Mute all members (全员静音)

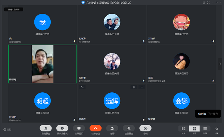click(129, 128)
